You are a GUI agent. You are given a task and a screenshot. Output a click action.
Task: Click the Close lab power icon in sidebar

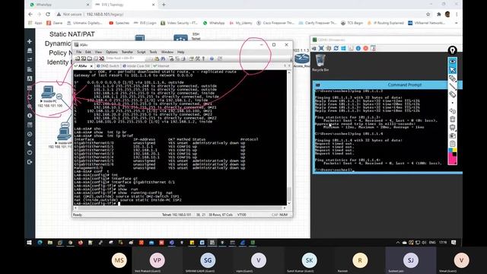30,152
